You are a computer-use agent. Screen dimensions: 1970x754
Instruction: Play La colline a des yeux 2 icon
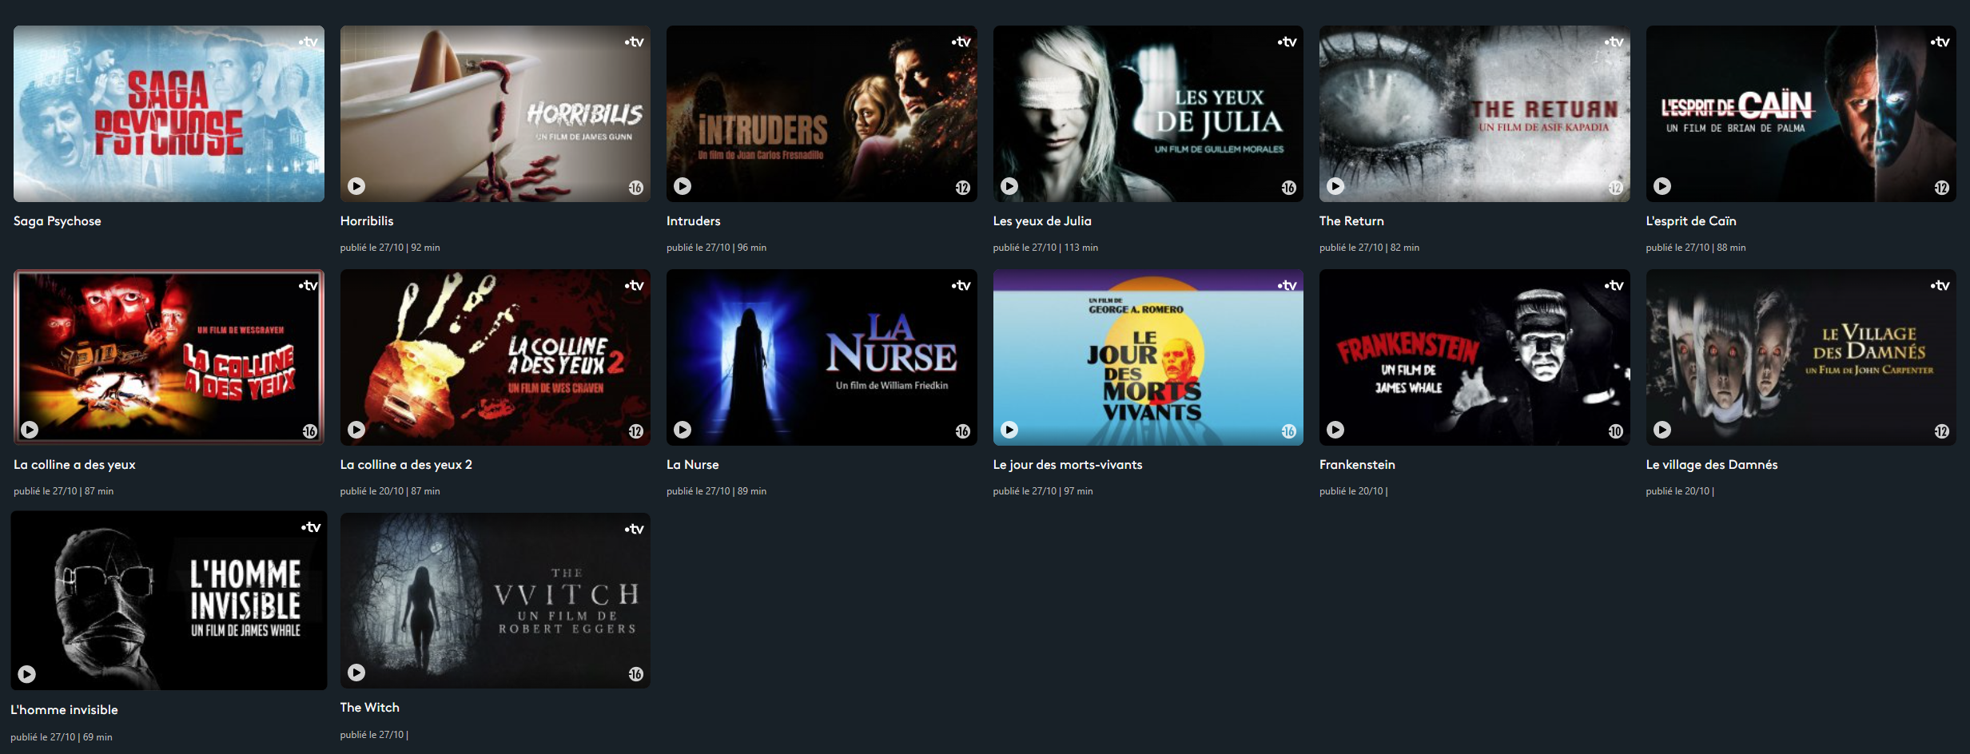click(x=356, y=430)
